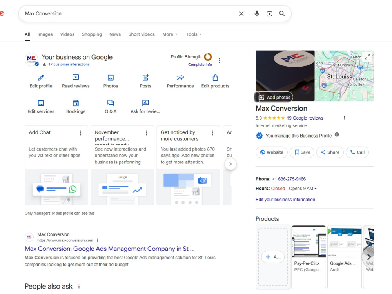Open Edit services list icon

pos(41,103)
